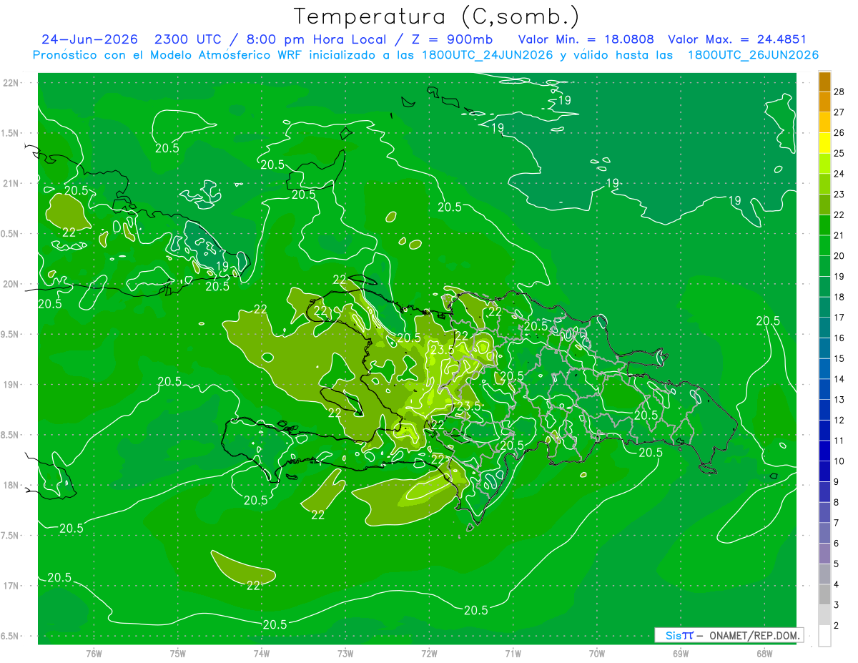The width and height of the screenshot is (858, 663).
Task: Click the longitude axis label "74W"
Action: pos(262,653)
